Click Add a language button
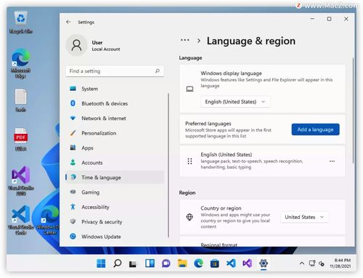The height and width of the screenshot is (278, 363). pyautogui.click(x=315, y=130)
